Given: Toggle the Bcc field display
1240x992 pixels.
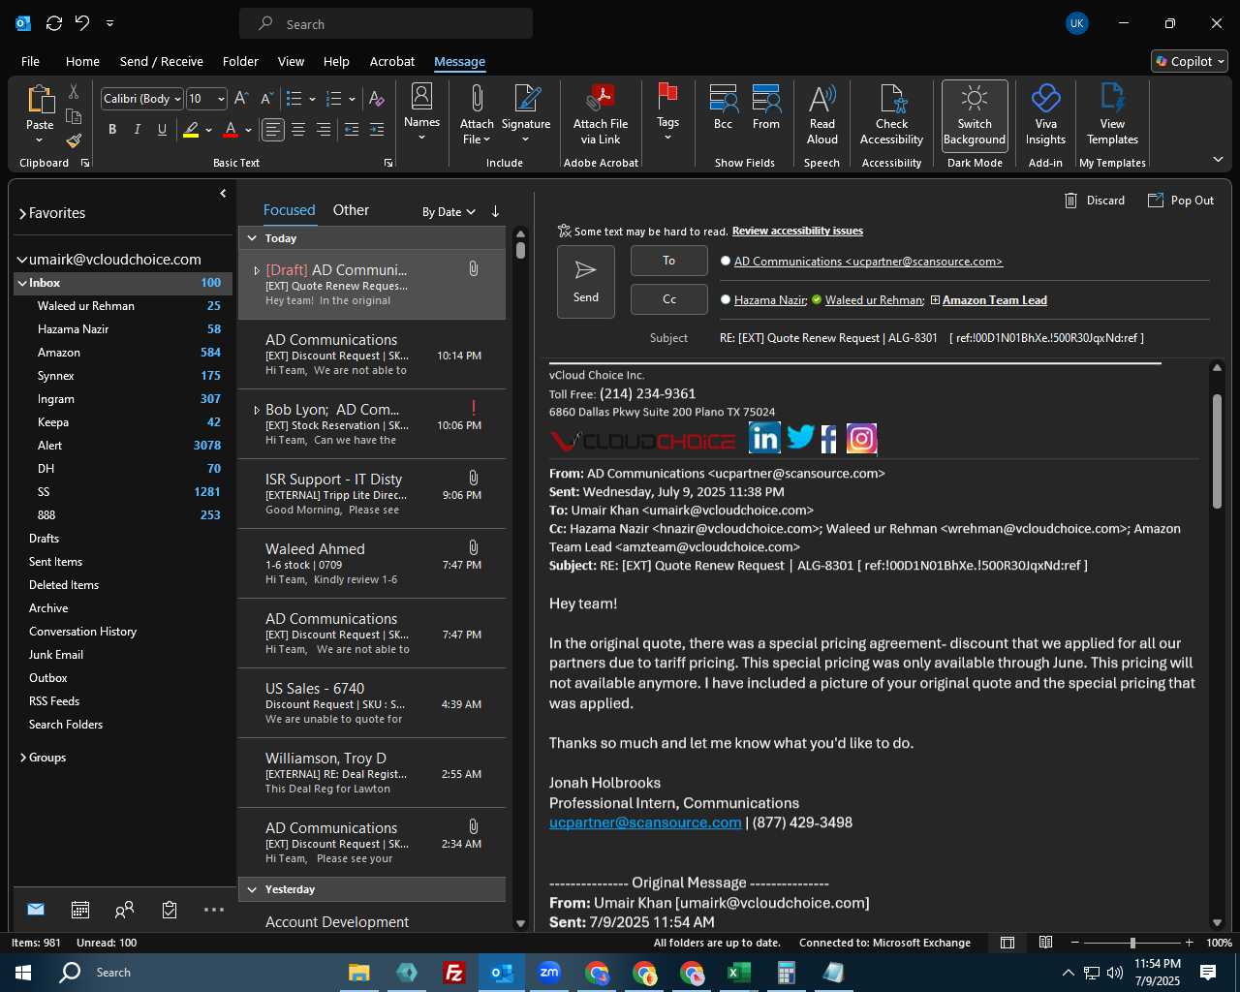Looking at the screenshot, I should coord(723,107).
